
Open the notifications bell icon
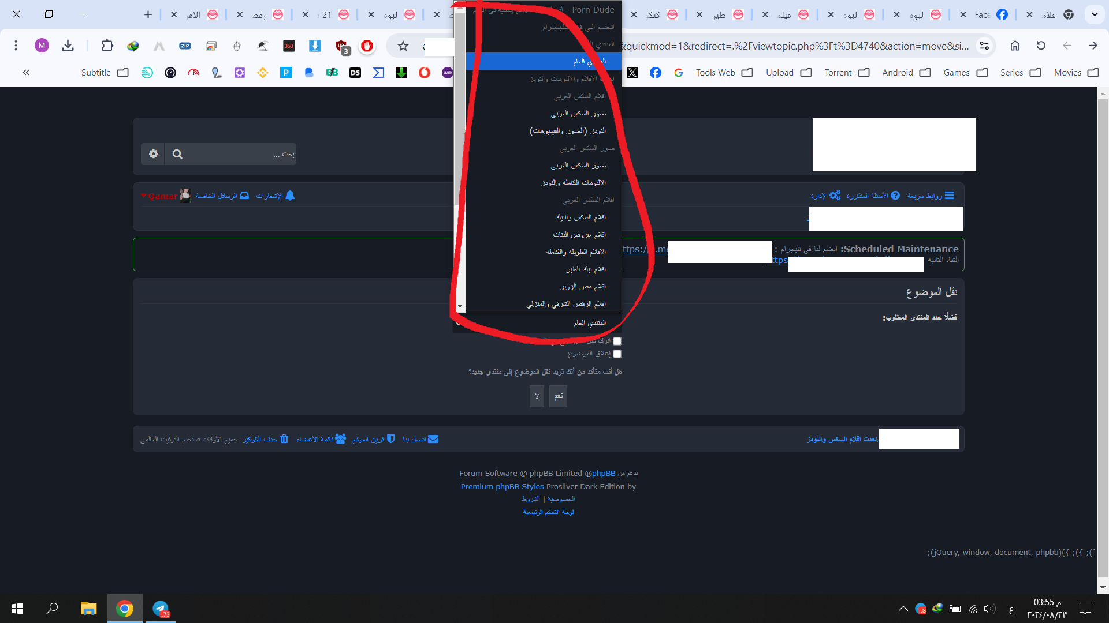point(290,196)
